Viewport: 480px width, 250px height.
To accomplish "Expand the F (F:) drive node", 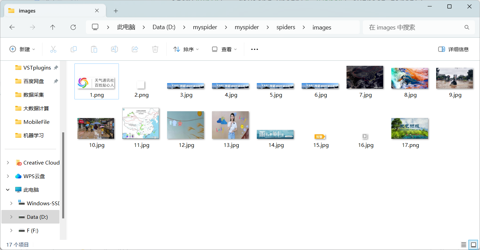I will pyautogui.click(x=11, y=230).
